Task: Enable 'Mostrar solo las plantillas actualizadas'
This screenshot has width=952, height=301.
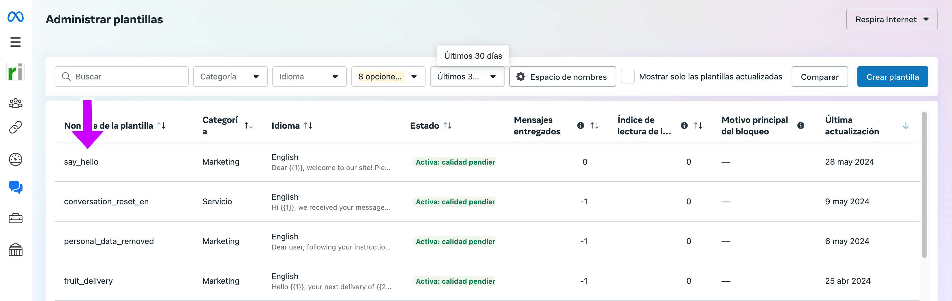Action: (627, 76)
